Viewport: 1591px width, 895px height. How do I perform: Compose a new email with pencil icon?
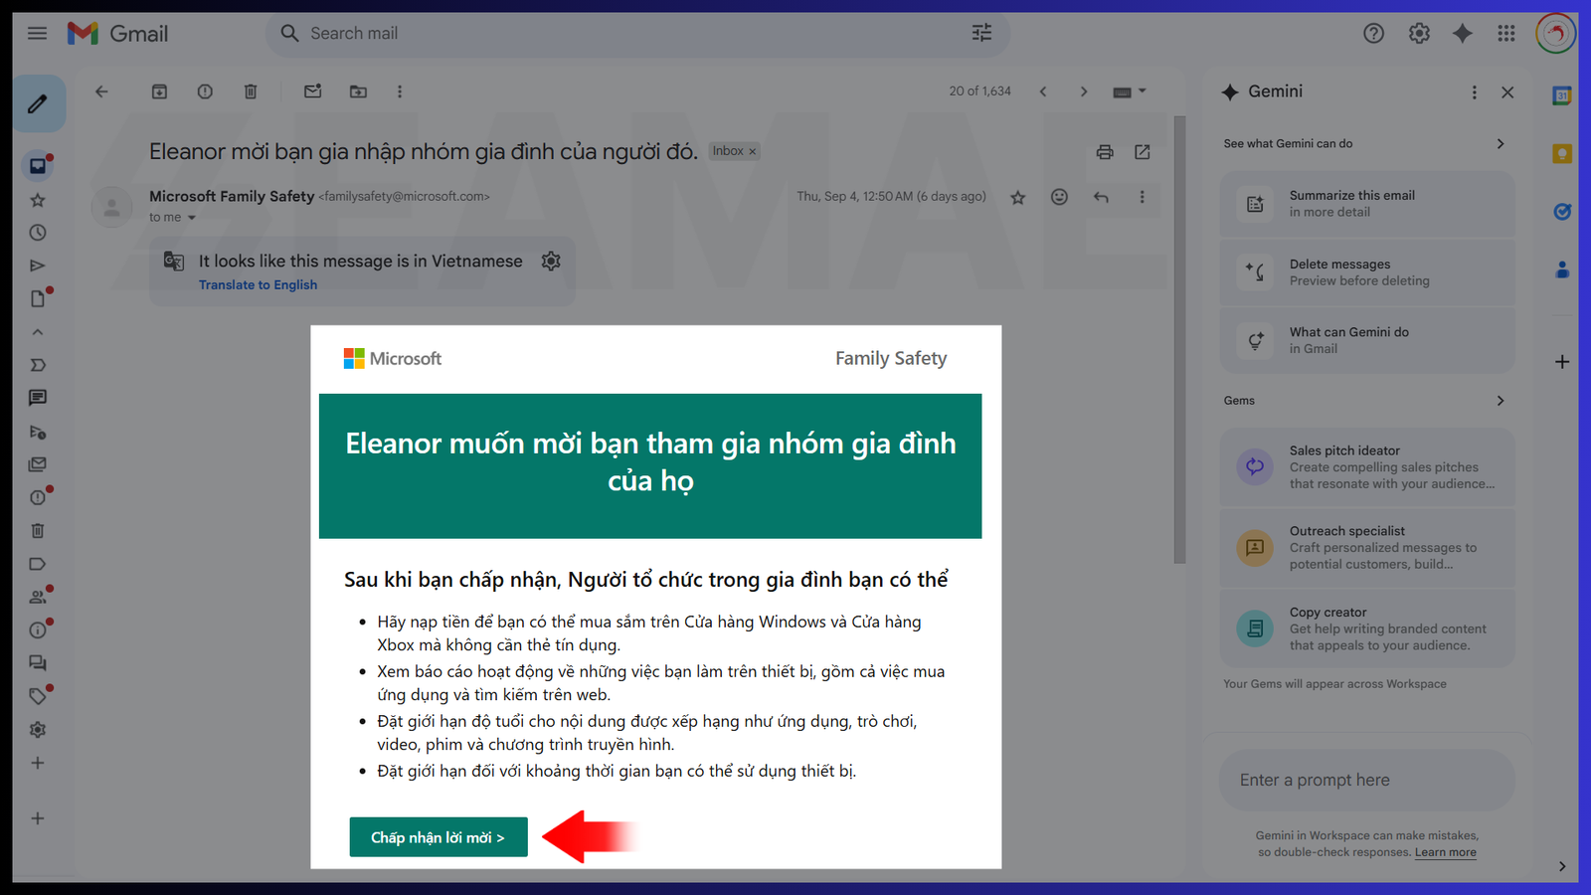tap(38, 103)
